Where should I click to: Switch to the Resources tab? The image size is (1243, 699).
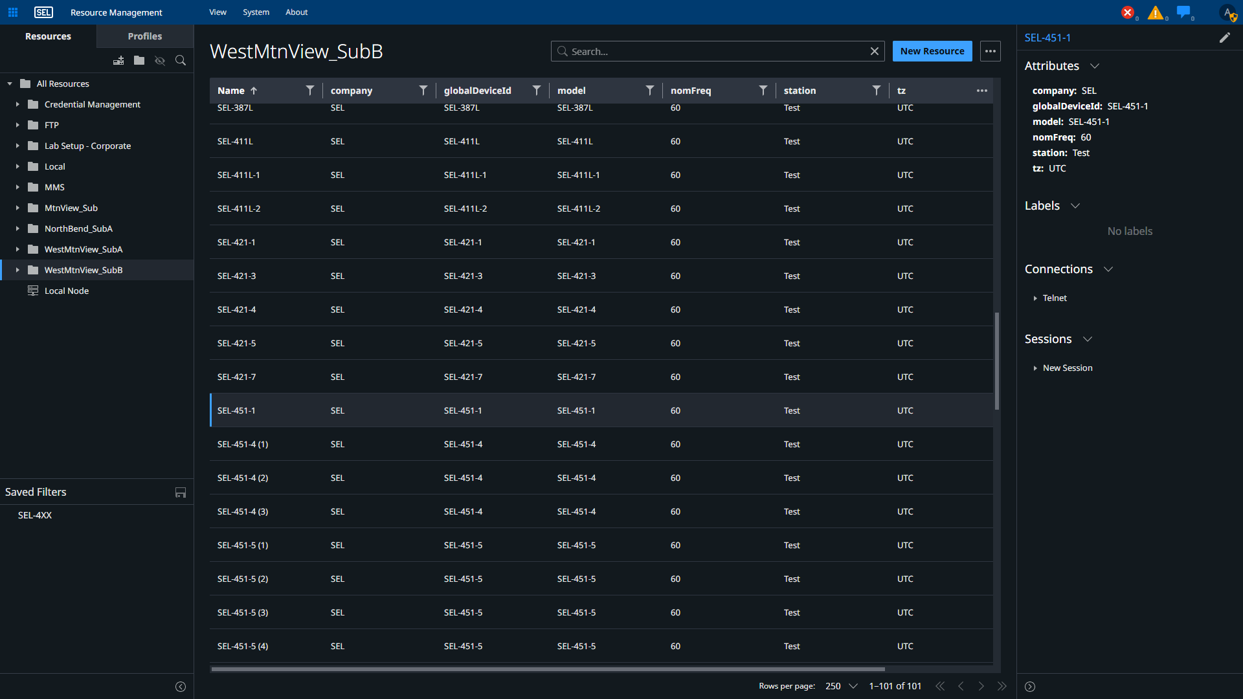tap(48, 36)
